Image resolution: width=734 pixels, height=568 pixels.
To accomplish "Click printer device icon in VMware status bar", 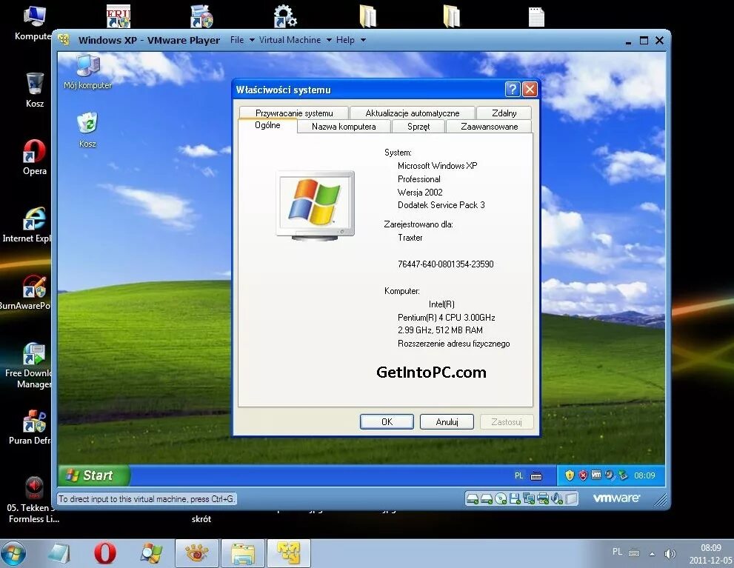I will point(543,499).
